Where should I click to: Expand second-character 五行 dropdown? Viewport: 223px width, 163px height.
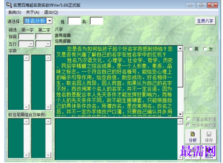pos(48,44)
